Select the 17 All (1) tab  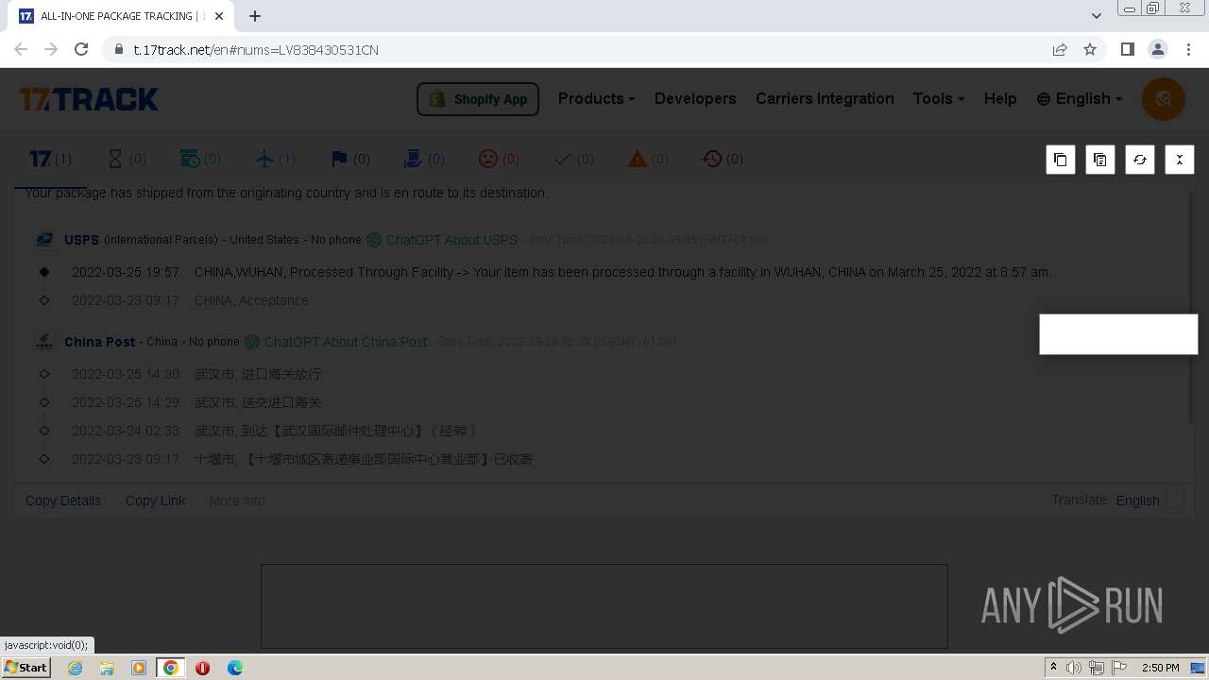click(x=50, y=160)
